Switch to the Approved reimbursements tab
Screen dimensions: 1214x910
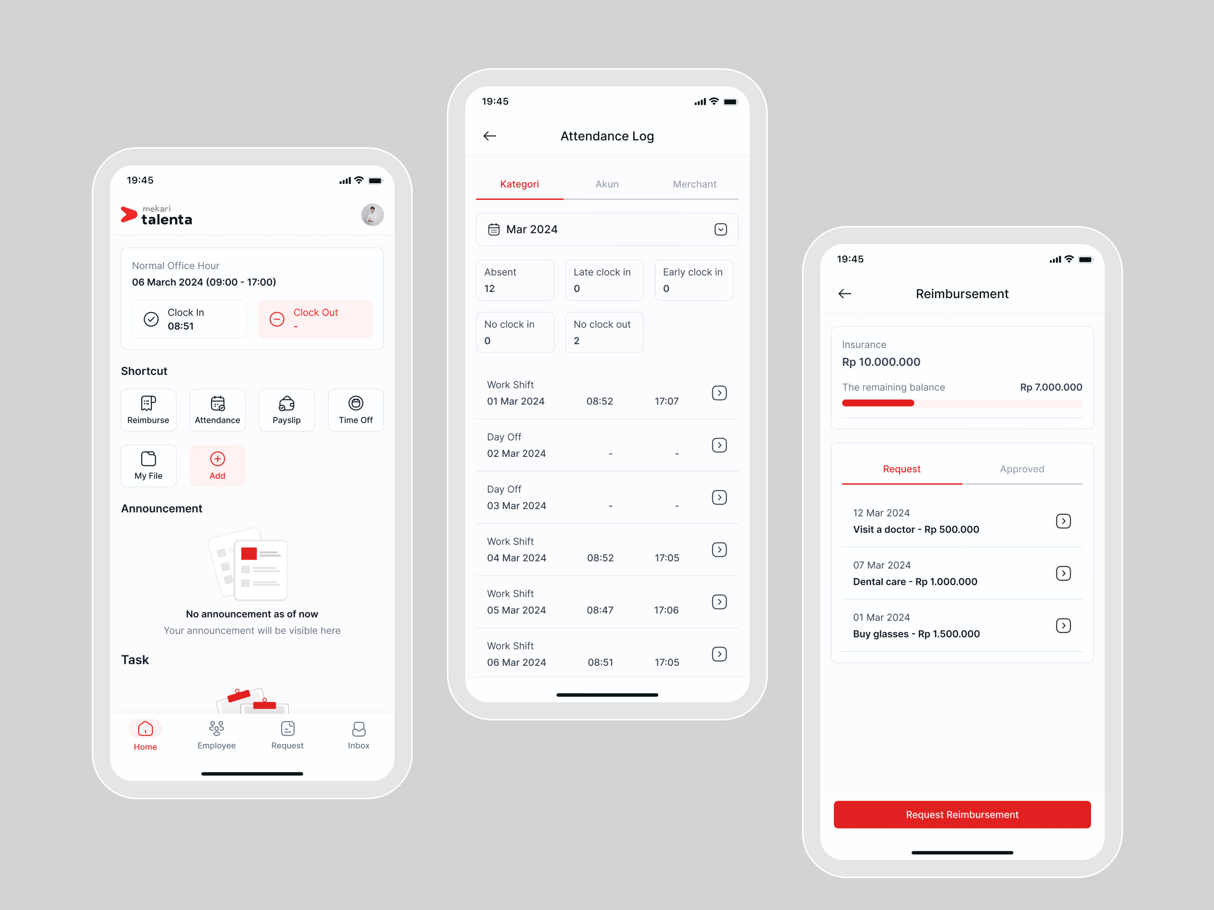(1020, 468)
